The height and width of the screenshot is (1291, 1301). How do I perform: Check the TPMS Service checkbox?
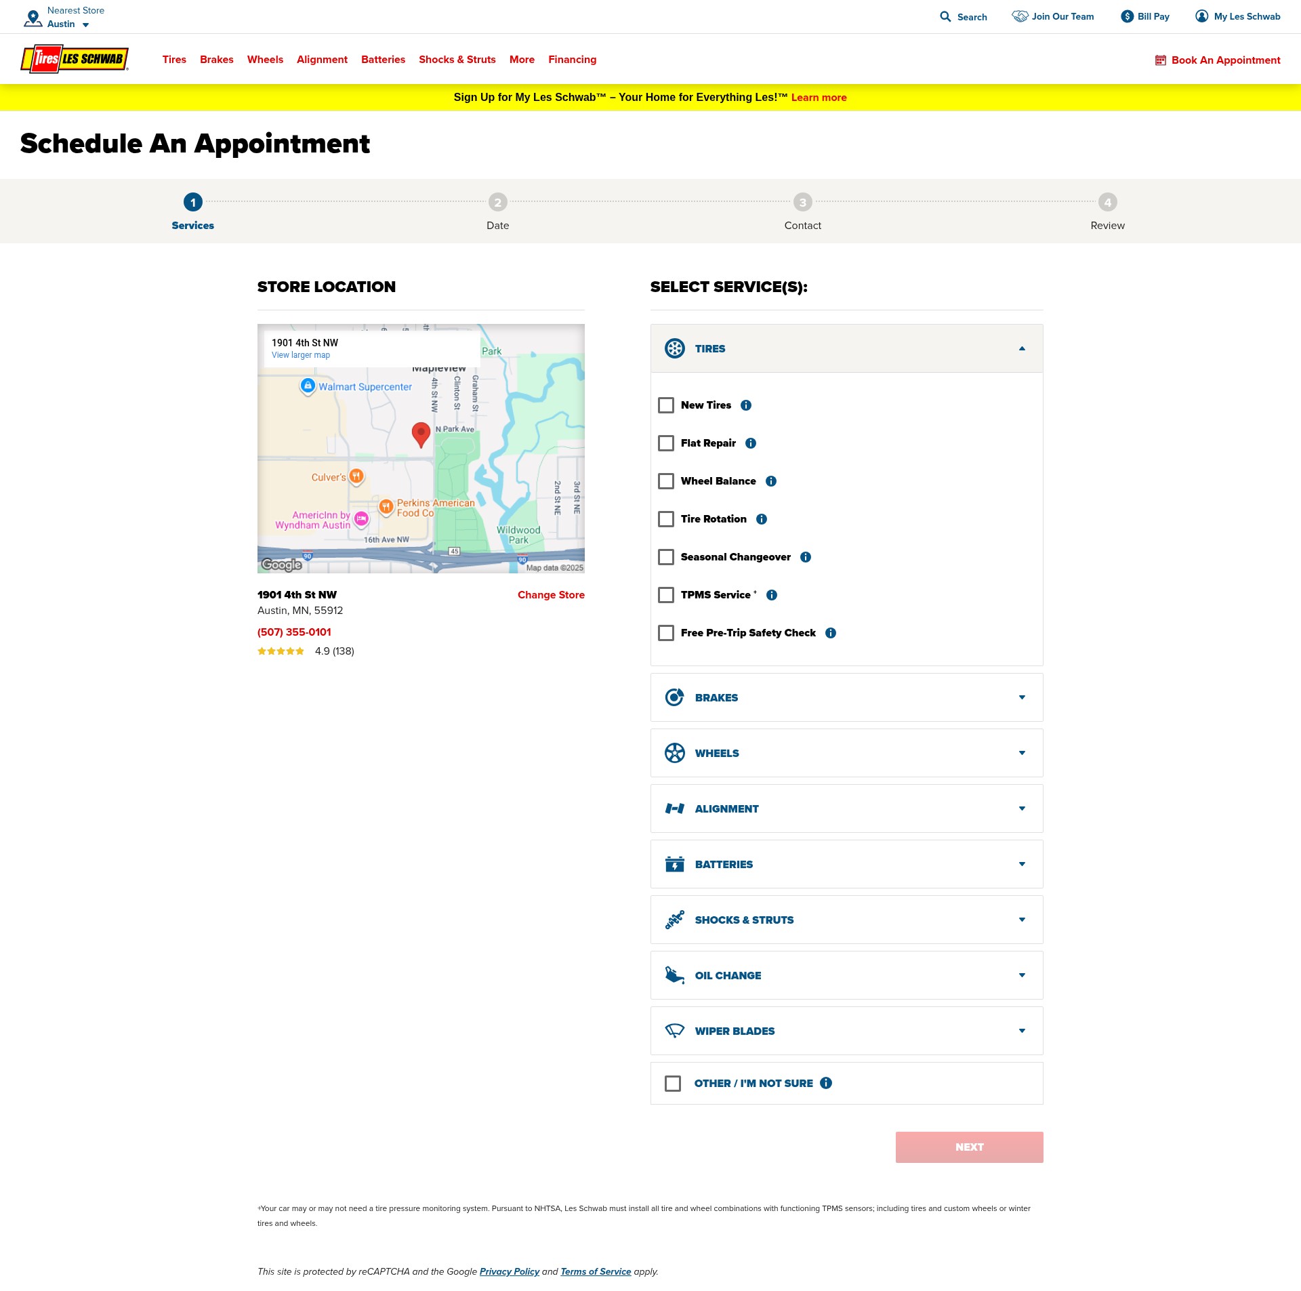(x=666, y=595)
